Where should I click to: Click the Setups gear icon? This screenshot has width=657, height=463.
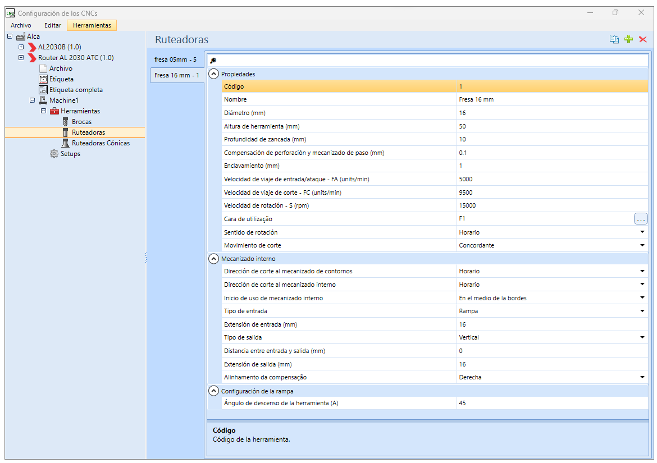(54, 154)
